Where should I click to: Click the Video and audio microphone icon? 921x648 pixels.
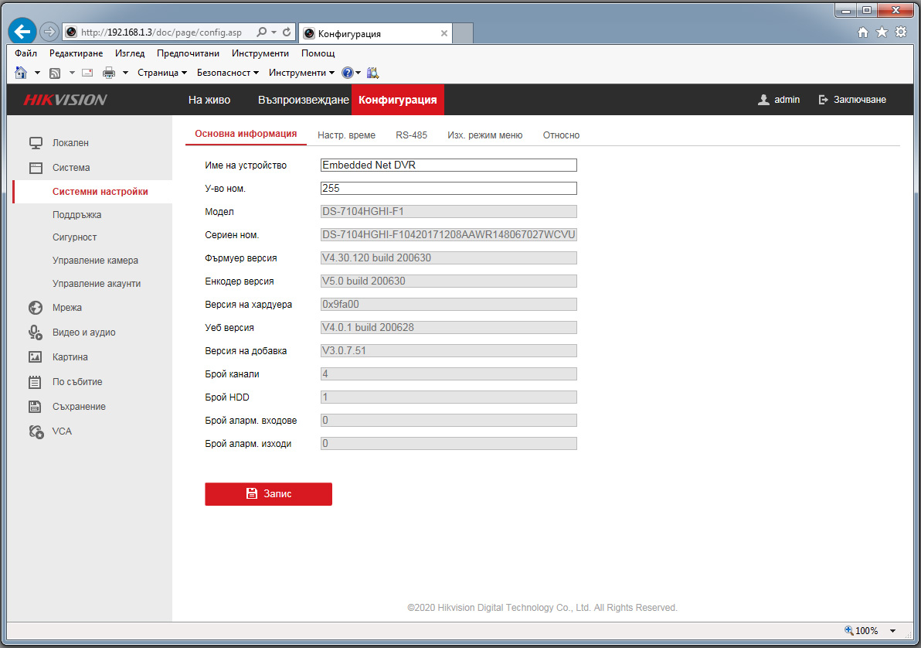pyautogui.click(x=35, y=333)
